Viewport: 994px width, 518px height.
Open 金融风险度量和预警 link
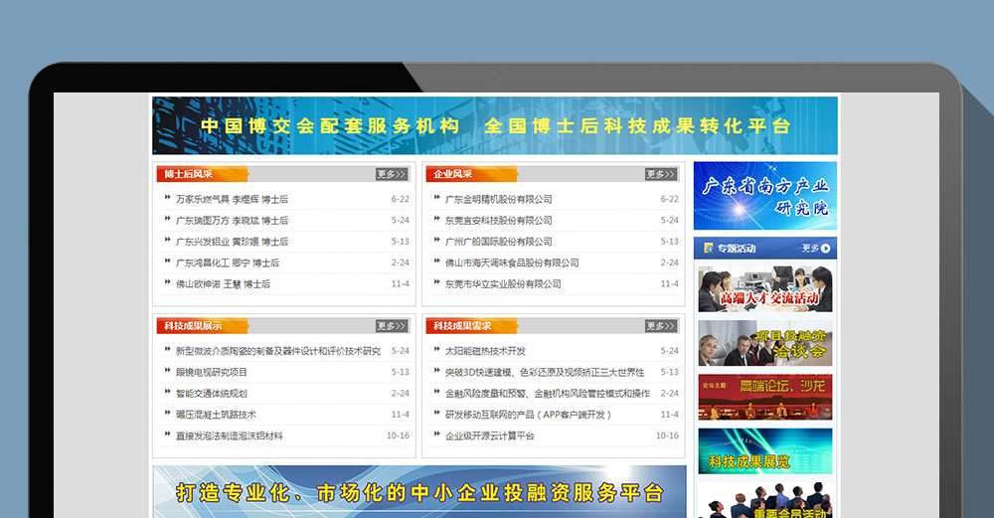548,394
